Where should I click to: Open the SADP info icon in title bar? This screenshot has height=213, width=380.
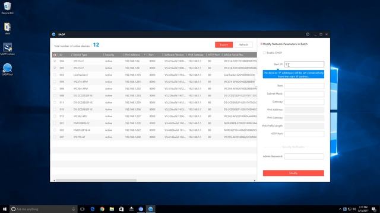tap(308, 34)
